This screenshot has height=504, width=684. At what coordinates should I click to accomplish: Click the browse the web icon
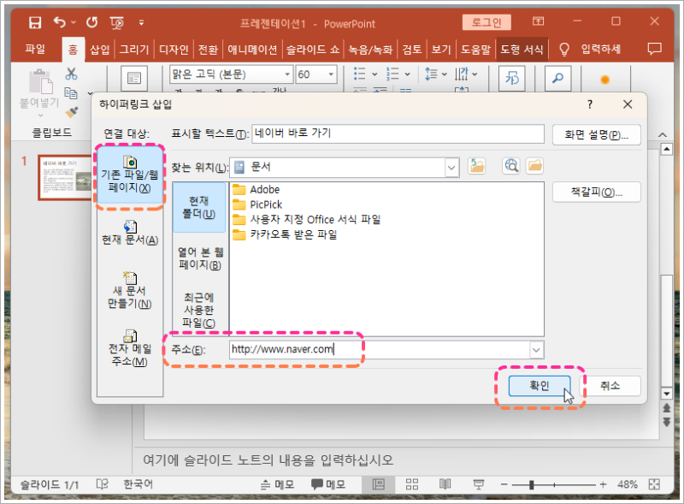[511, 166]
